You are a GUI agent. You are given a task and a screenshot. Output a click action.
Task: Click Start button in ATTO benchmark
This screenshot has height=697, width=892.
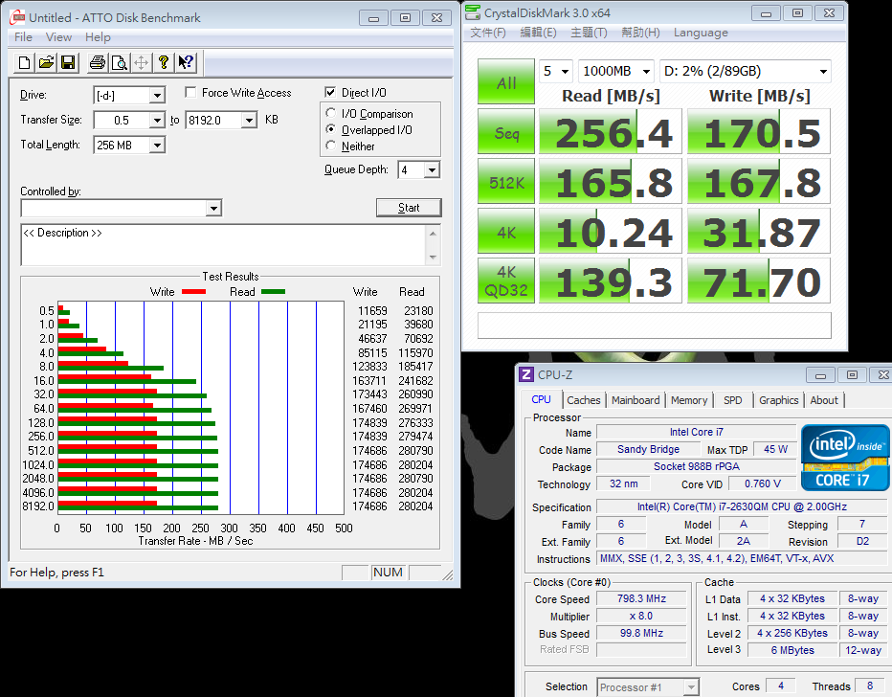(409, 208)
